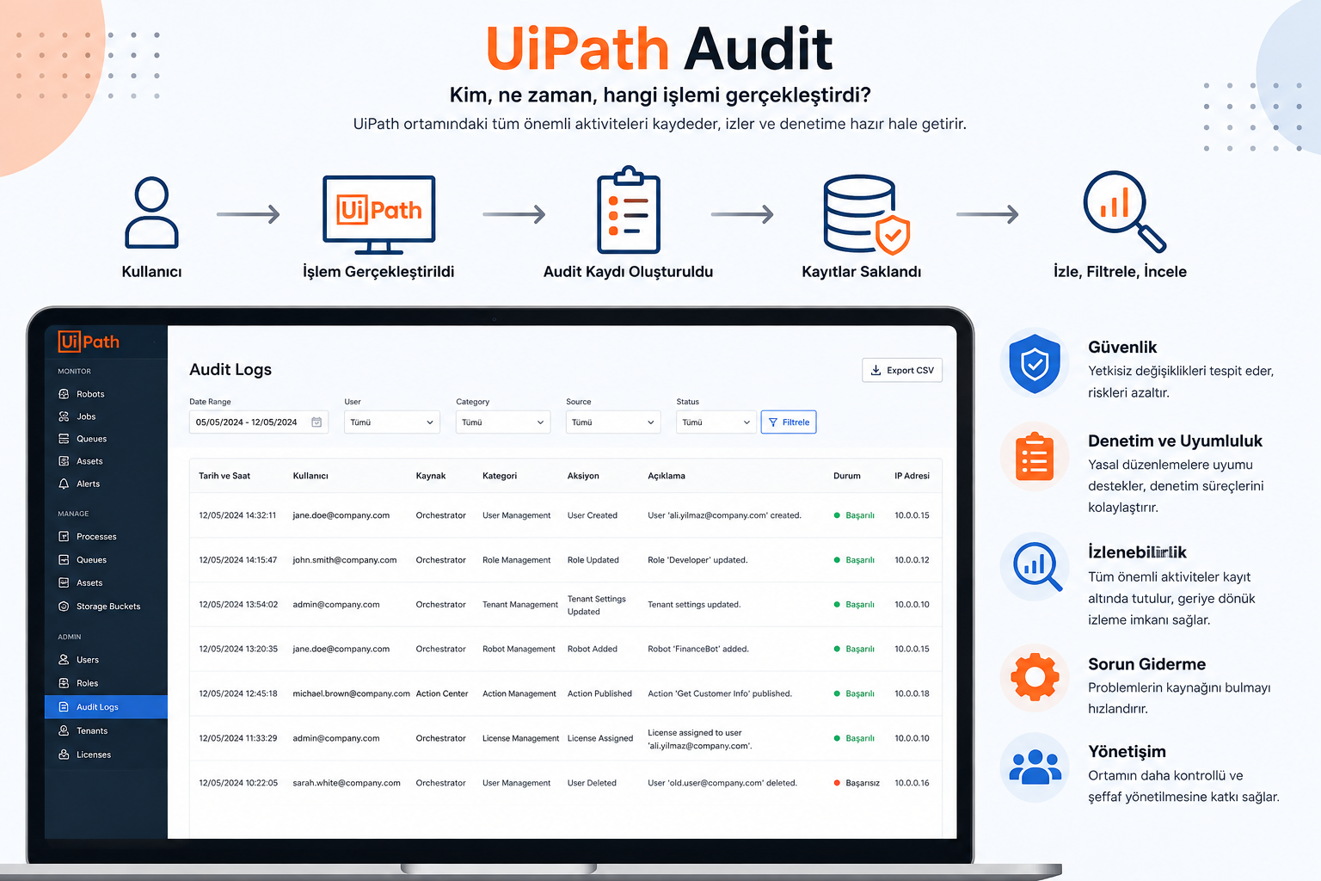Select IP address 10.0.0.18
The width and height of the screenshot is (1321, 881).
coord(912,693)
